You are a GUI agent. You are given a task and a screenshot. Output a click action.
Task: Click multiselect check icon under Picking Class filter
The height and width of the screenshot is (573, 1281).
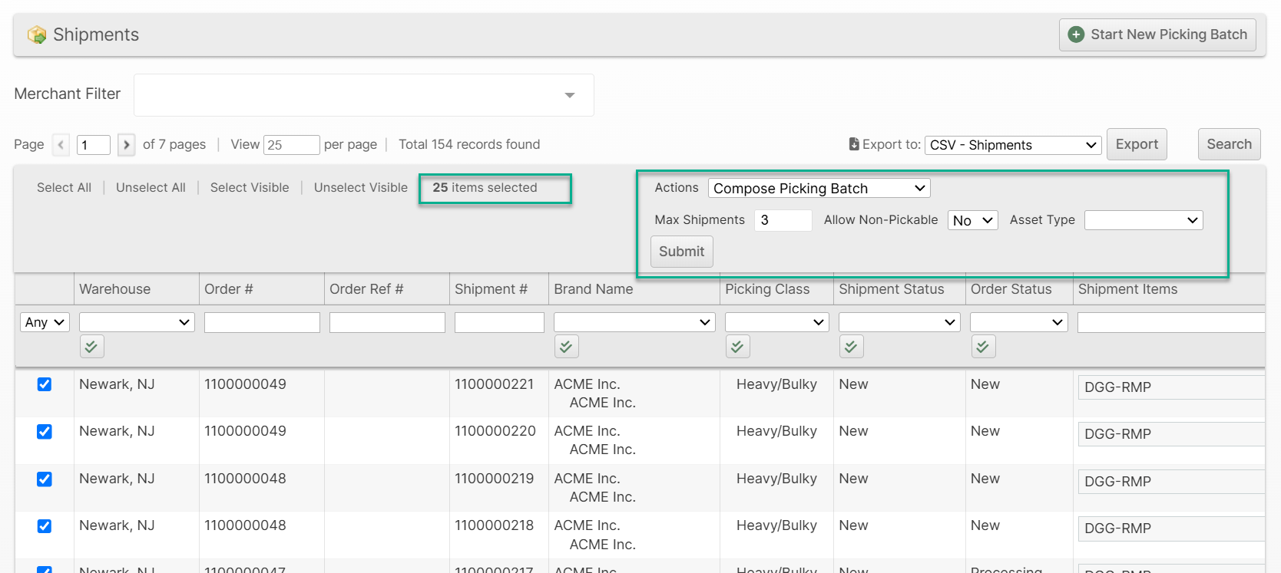(x=737, y=347)
